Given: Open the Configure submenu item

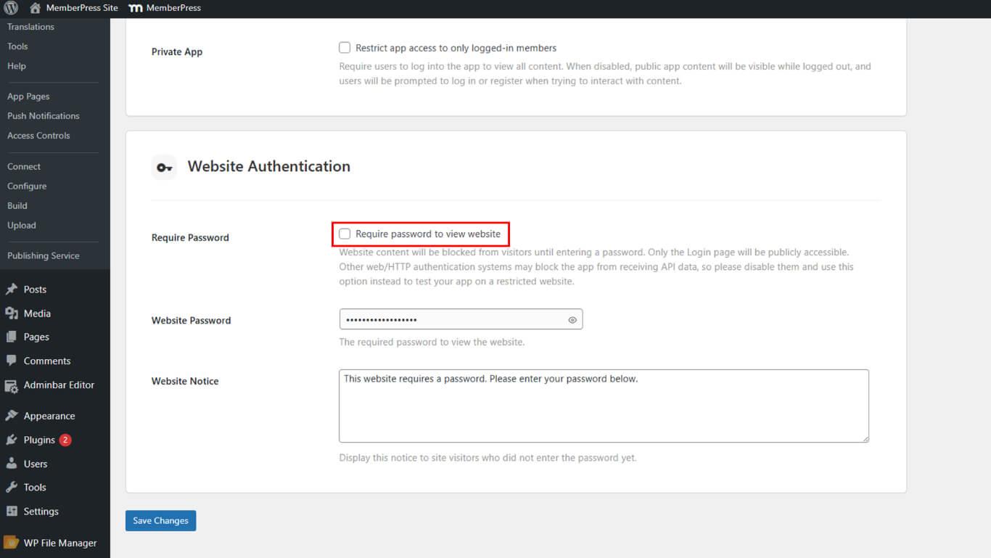Looking at the screenshot, I should [27, 186].
